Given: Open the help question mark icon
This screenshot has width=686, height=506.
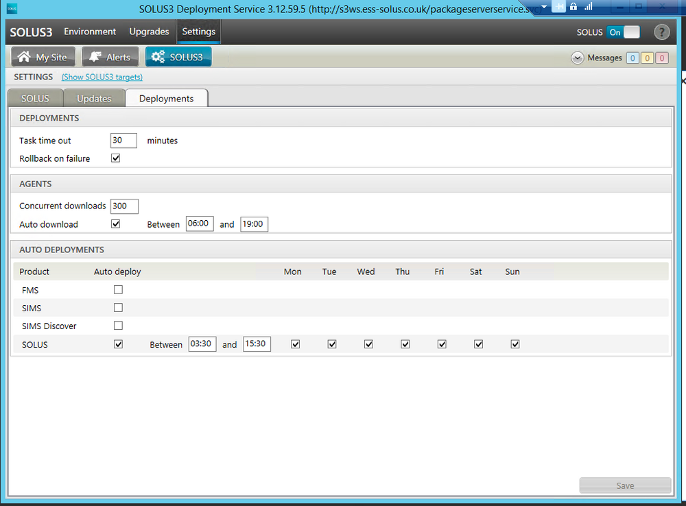Looking at the screenshot, I should click(661, 32).
